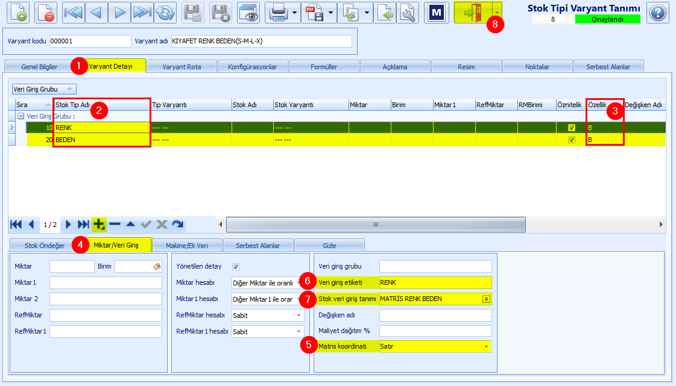This screenshot has width=676, height=386.
Task: Add a grid row with green plus
Action: [x=99, y=224]
